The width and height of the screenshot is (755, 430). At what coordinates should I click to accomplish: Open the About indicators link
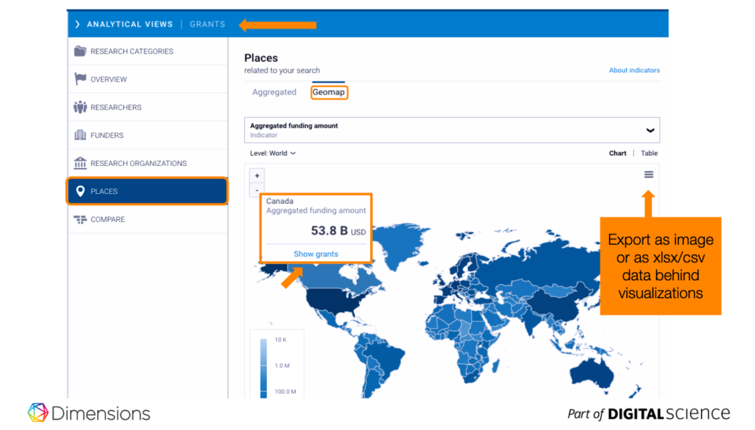coord(634,71)
